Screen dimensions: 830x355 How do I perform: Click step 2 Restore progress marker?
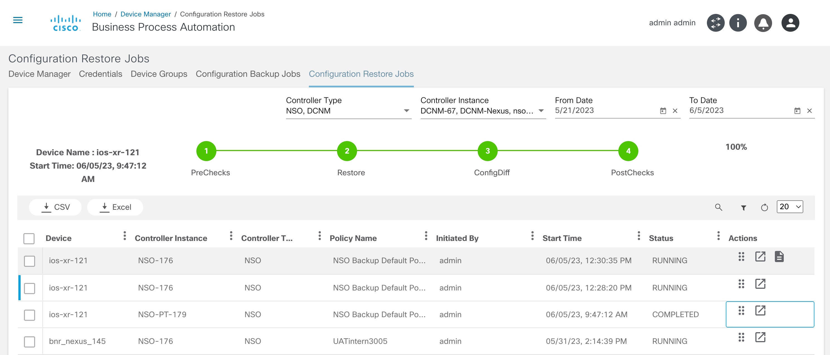[347, 151]
